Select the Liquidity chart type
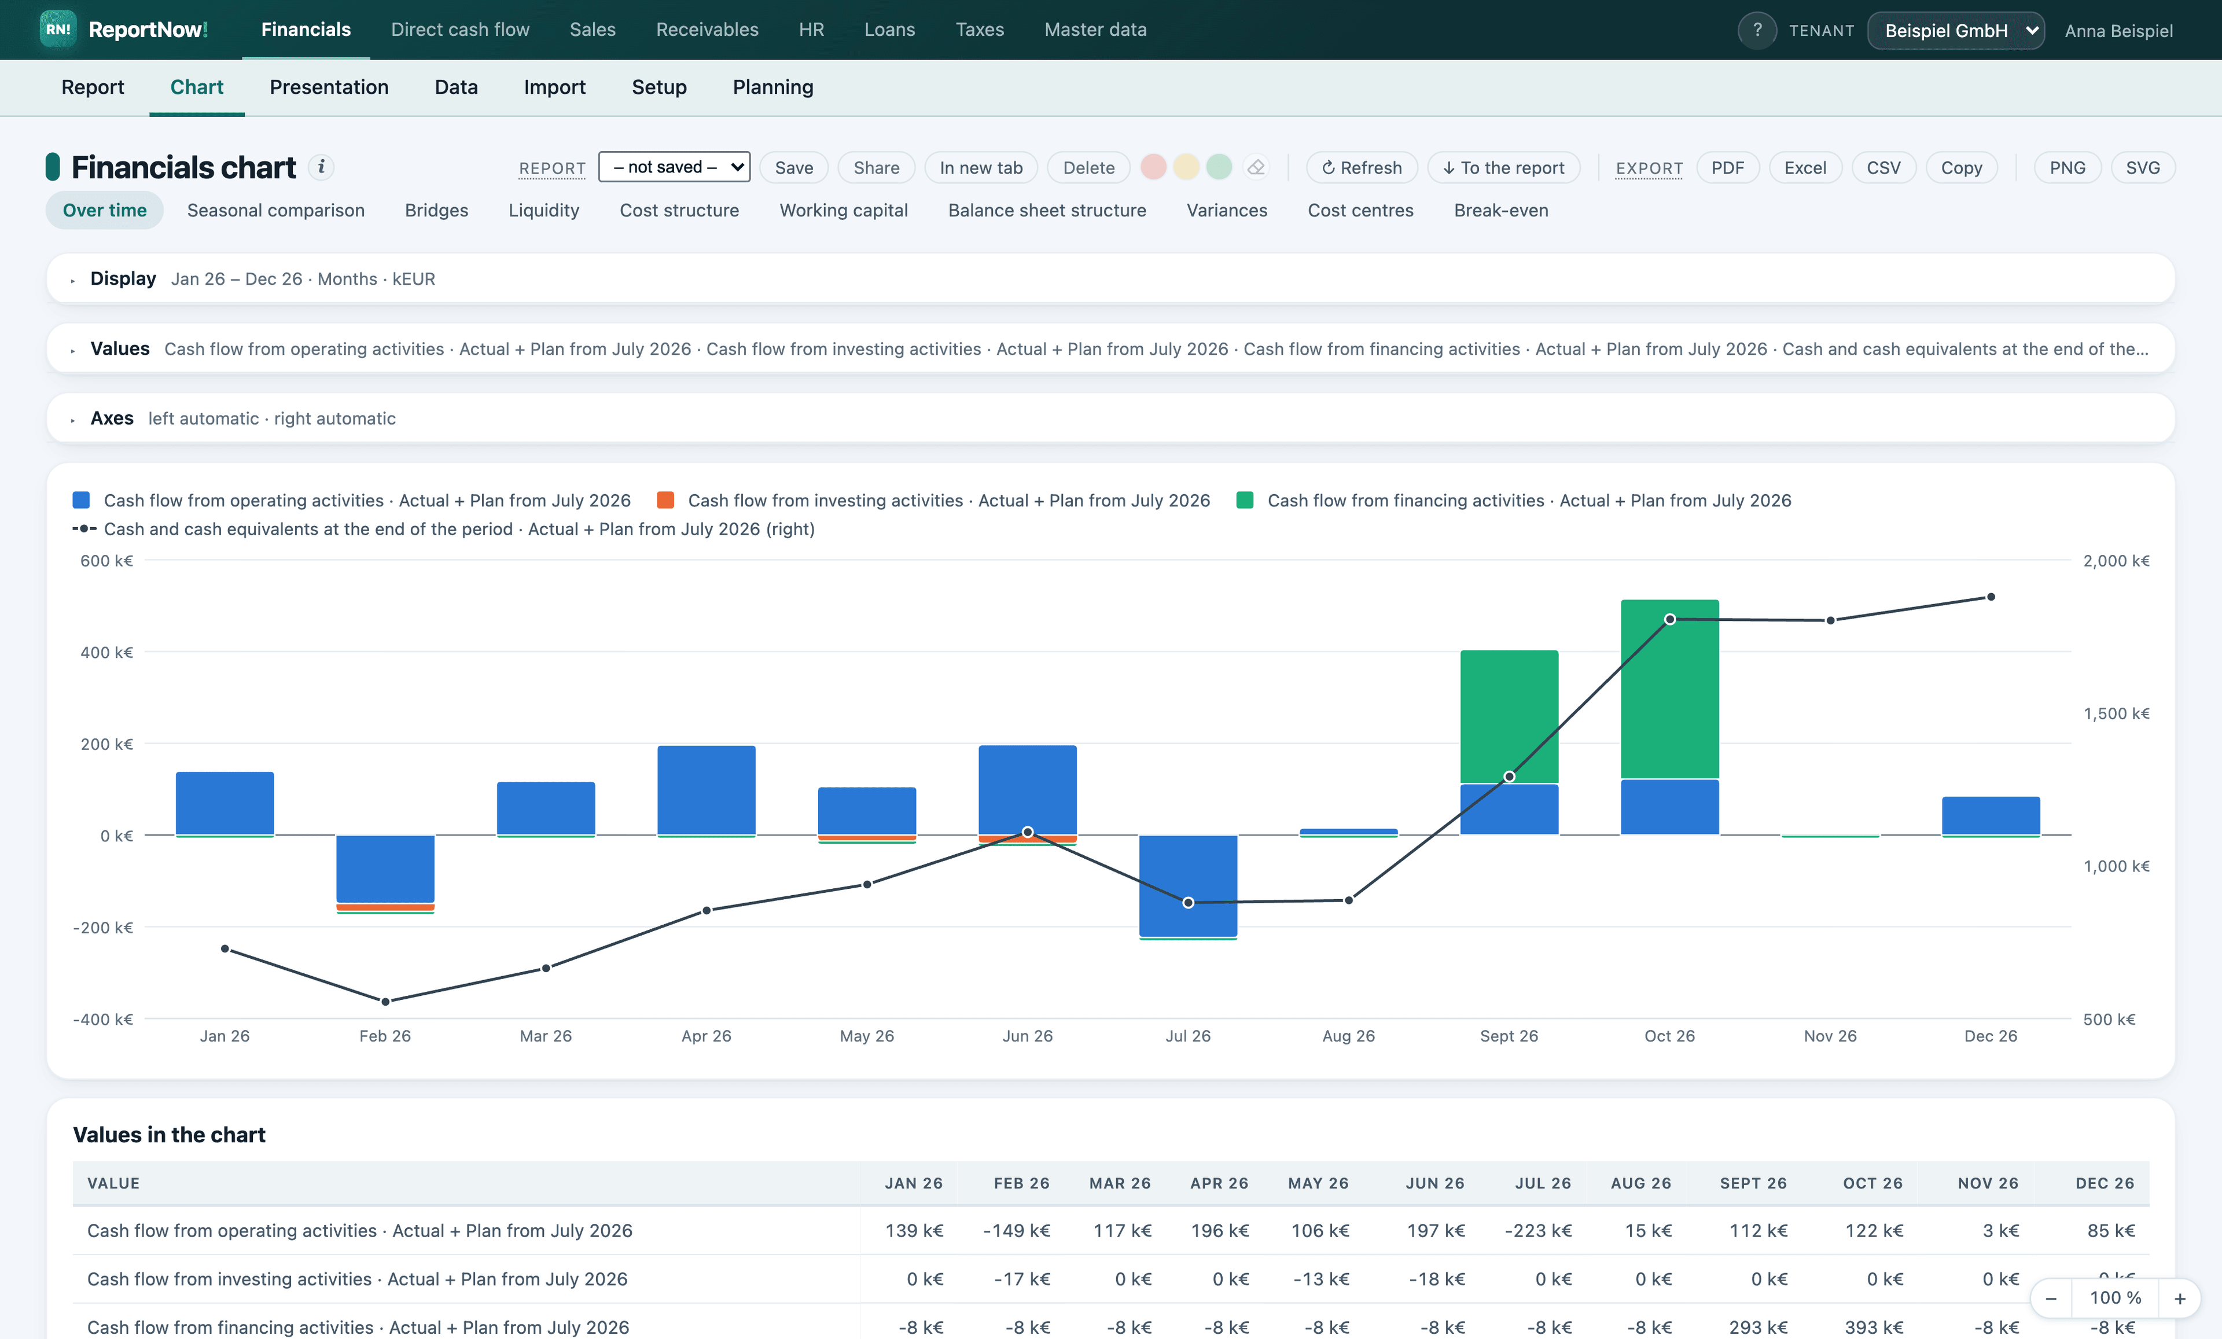This screenshot has width=2222, height=1339. (544, 210)
